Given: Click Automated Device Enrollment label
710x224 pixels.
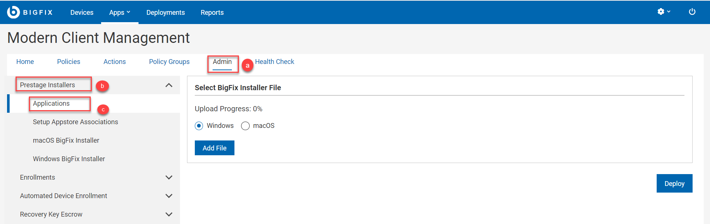Looking at the screenshot, I should (x=63, y=196).
